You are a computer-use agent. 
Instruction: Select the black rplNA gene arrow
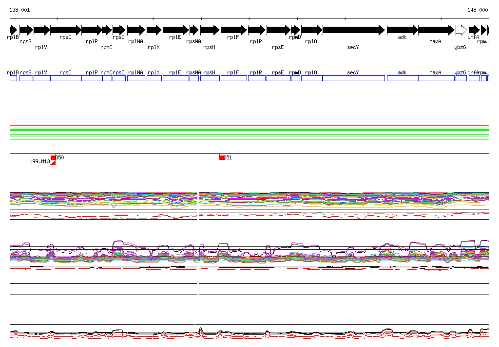tap(136, 30)
